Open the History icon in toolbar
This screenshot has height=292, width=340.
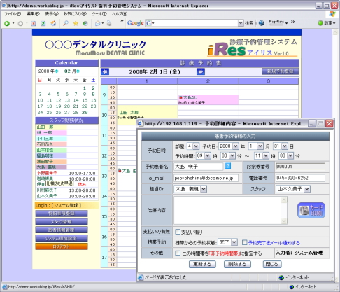(85, 23)
